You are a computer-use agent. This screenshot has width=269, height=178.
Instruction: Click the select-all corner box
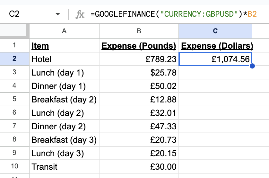pyautogui.click(x=14, y=31)
